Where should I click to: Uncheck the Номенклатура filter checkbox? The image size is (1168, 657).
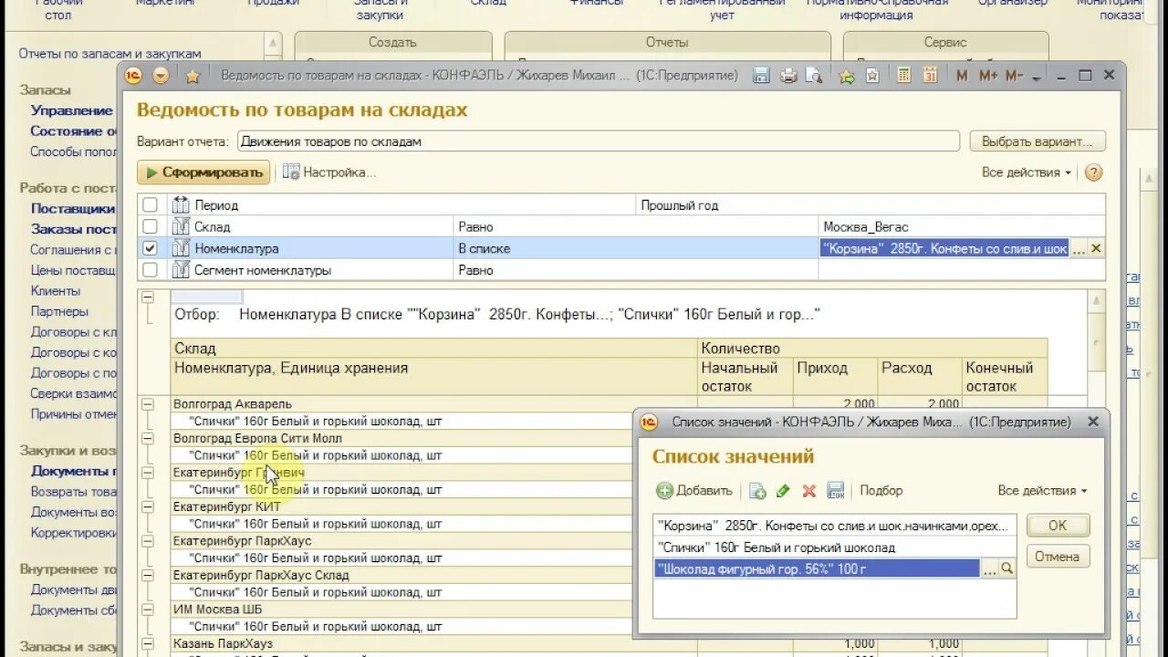tap(150, 248)
